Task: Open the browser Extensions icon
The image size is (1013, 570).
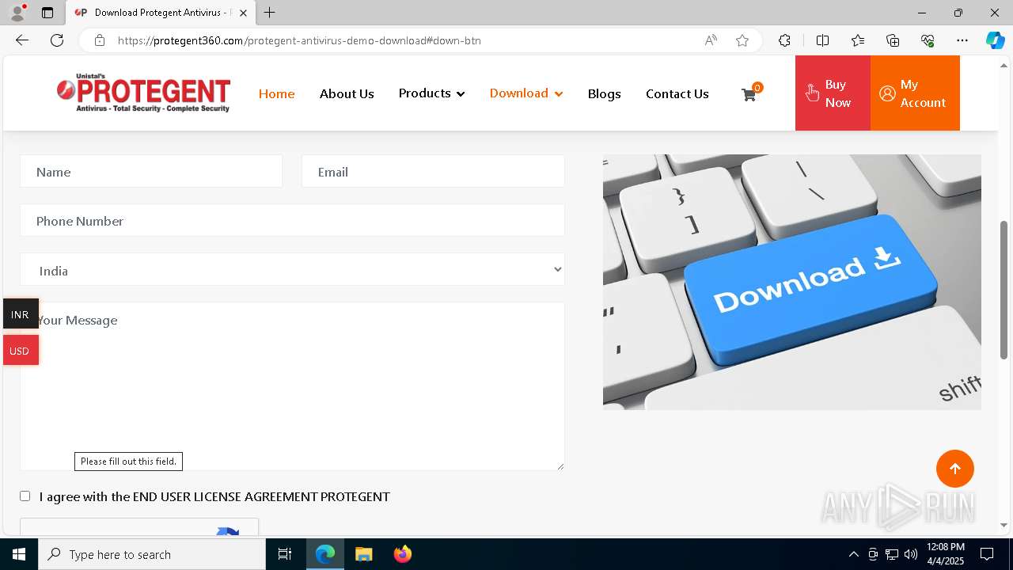Action: pos(784,40)
